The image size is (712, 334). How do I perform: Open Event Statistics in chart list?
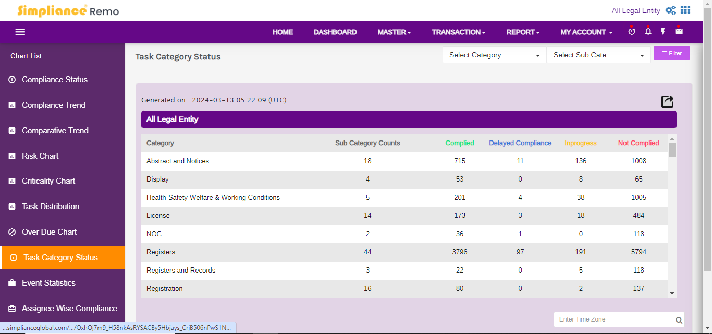(48, 283)
